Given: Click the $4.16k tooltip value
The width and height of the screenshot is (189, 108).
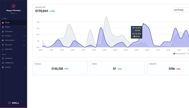Looking at the screenshot, I should click(x=137, y=37).
